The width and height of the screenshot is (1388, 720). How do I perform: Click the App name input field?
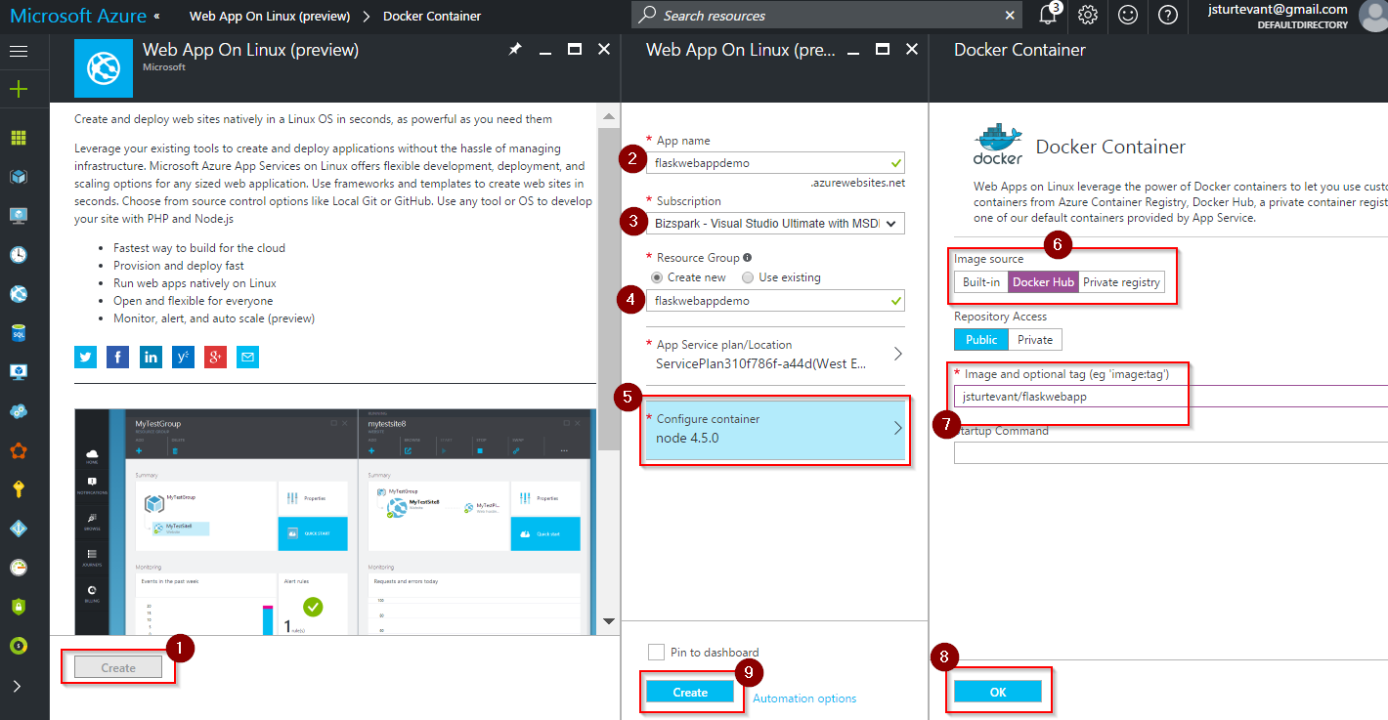pyautogui.click(x=776, y=163)
